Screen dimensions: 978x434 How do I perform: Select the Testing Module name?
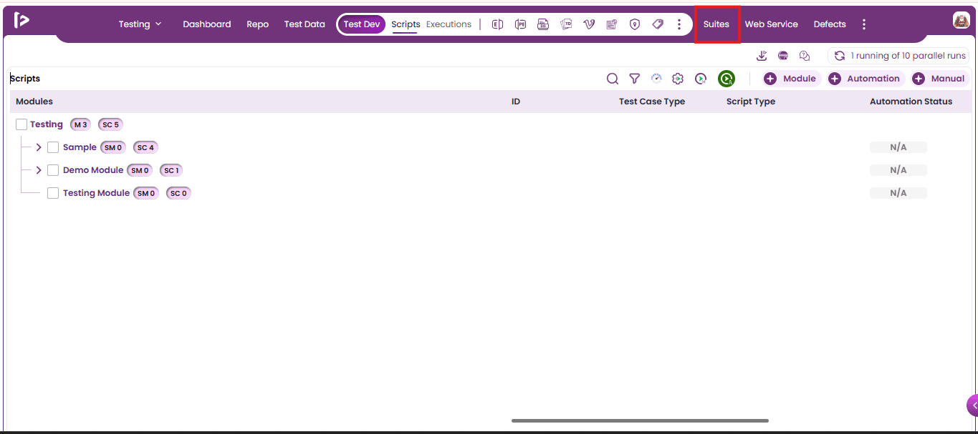point(96,193)
